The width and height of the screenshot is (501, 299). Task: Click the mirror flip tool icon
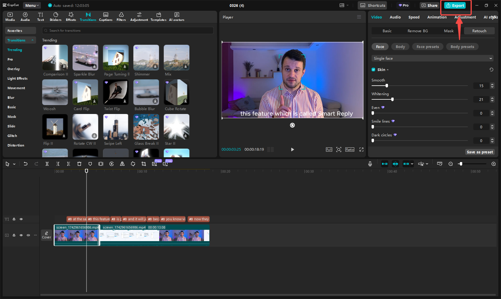122,164
